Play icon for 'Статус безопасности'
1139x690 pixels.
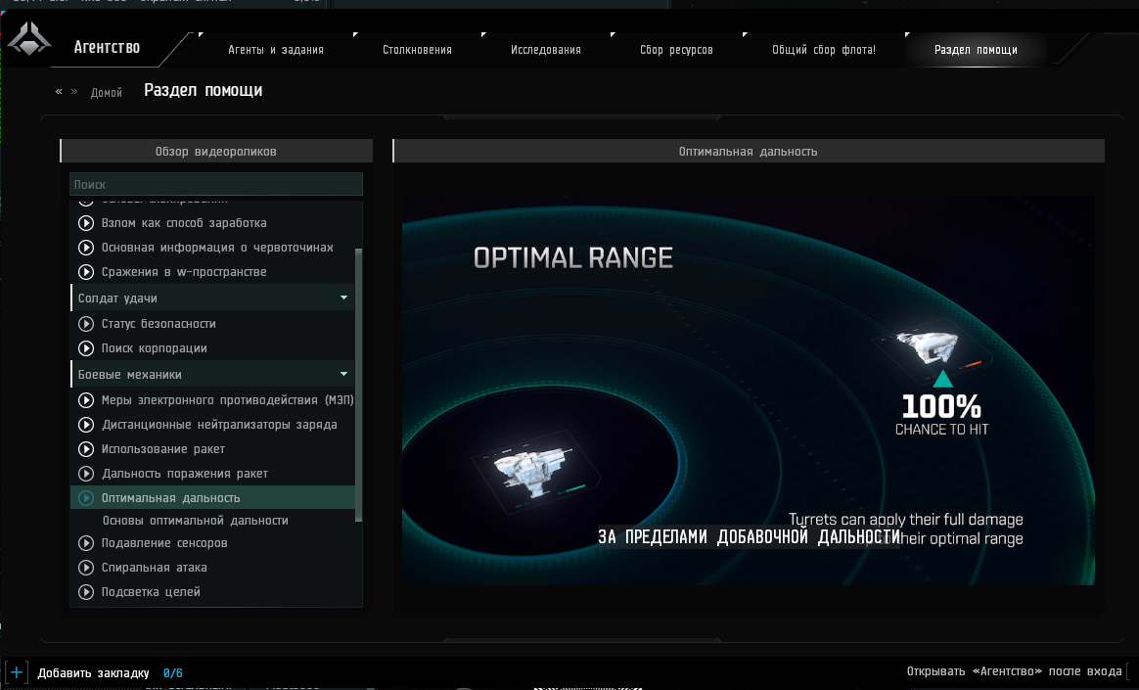tap(86, 324)
